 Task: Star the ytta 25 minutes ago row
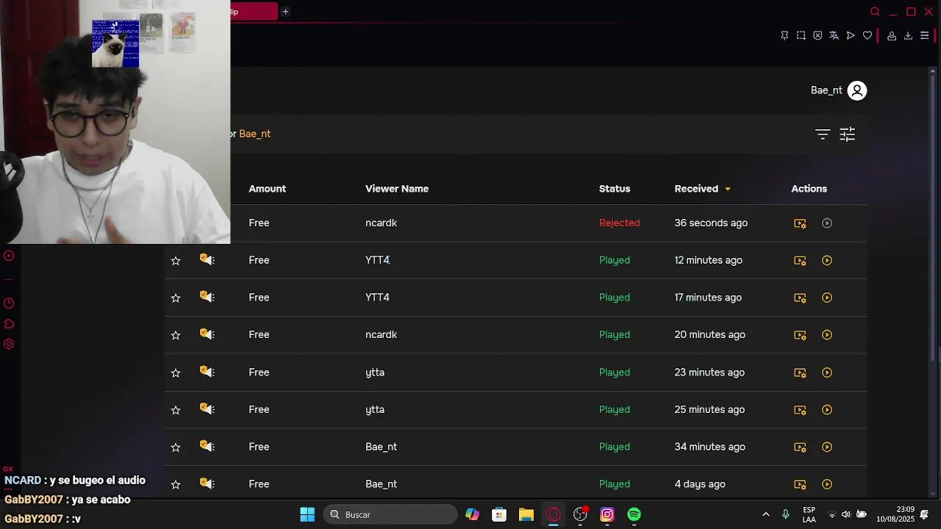coord(176,410)
